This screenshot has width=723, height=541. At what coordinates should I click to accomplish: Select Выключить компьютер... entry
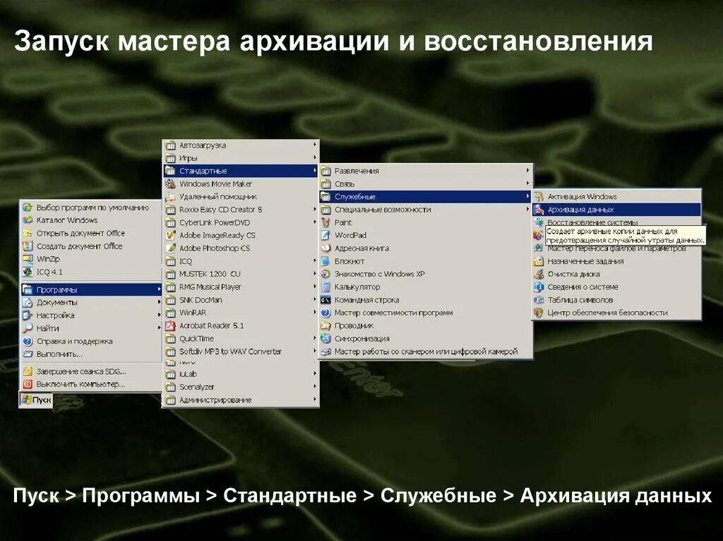[91, 384]
